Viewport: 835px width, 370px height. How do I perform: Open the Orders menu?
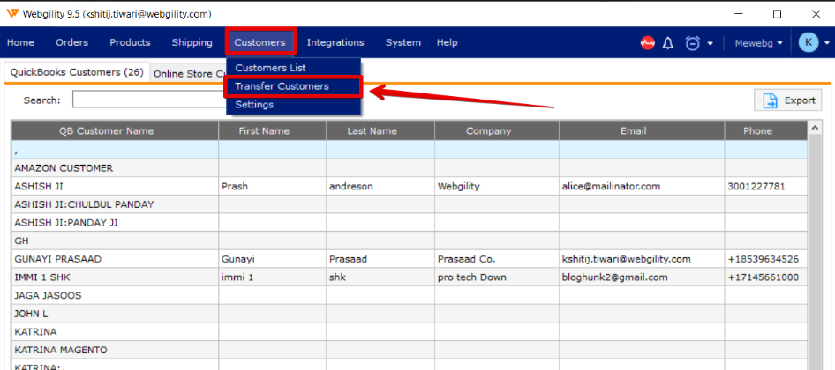click(x=71, y=42)
